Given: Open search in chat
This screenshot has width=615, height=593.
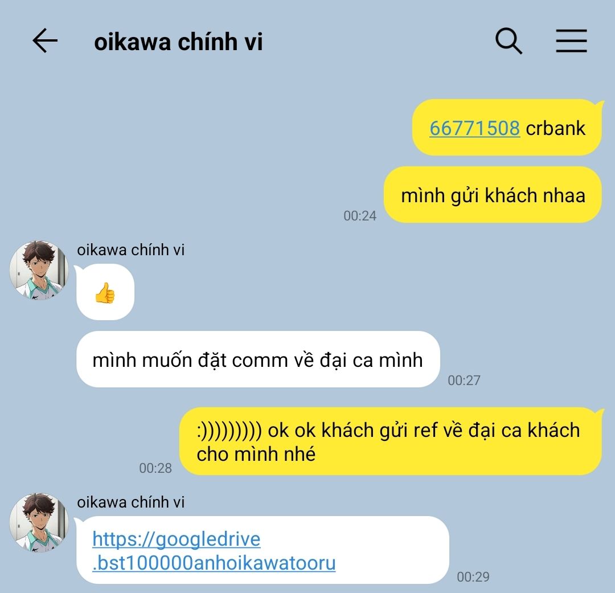Looking at the screenshot, I should 509,40.
